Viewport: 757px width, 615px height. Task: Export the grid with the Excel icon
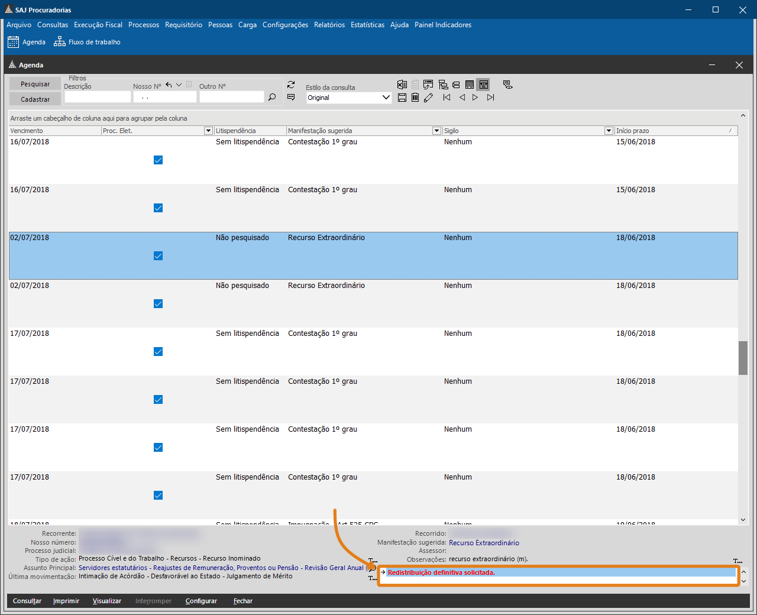point(402,85)
